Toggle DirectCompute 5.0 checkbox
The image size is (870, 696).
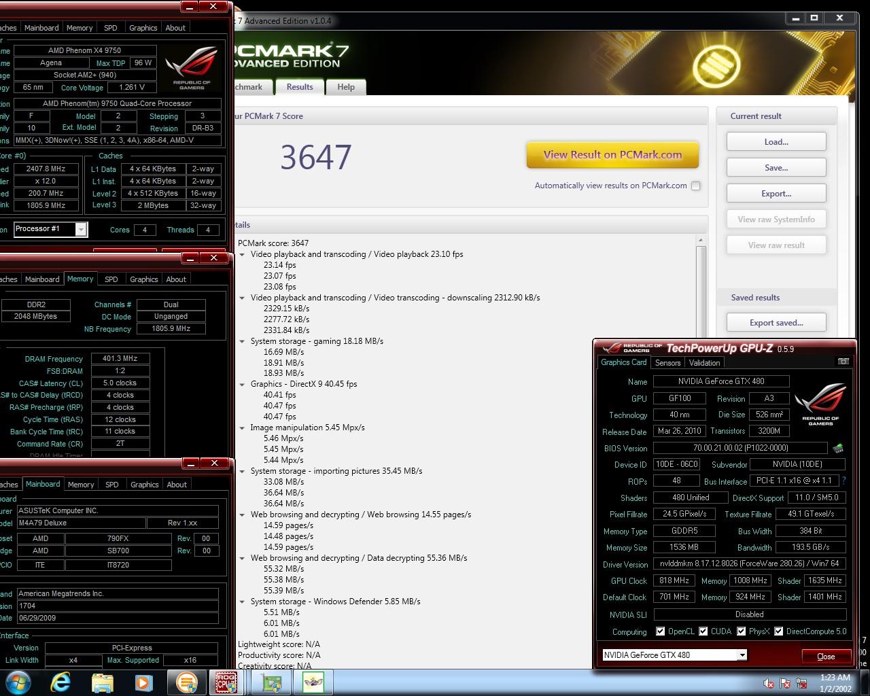pos(778,631)
